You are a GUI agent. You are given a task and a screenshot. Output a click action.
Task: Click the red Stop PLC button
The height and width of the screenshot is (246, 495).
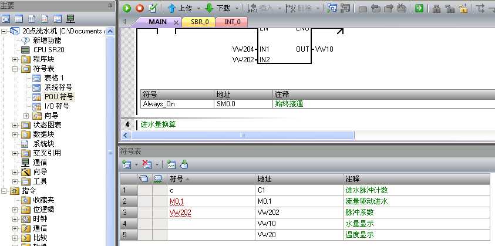[x=140, y=8]
